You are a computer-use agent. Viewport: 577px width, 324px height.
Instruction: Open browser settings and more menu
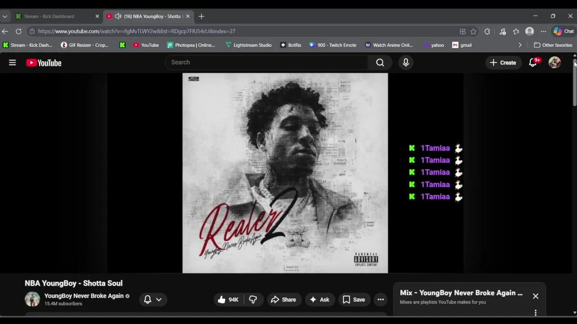543,31
